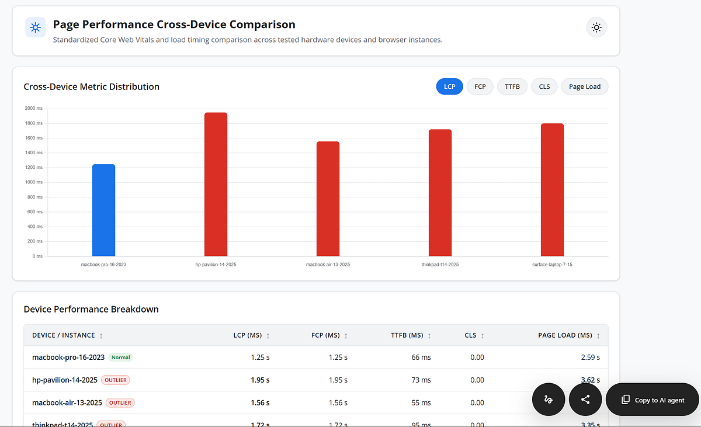Sort by LCP (MS) column arrow
The image size is (701, 427).
[268, 336]
